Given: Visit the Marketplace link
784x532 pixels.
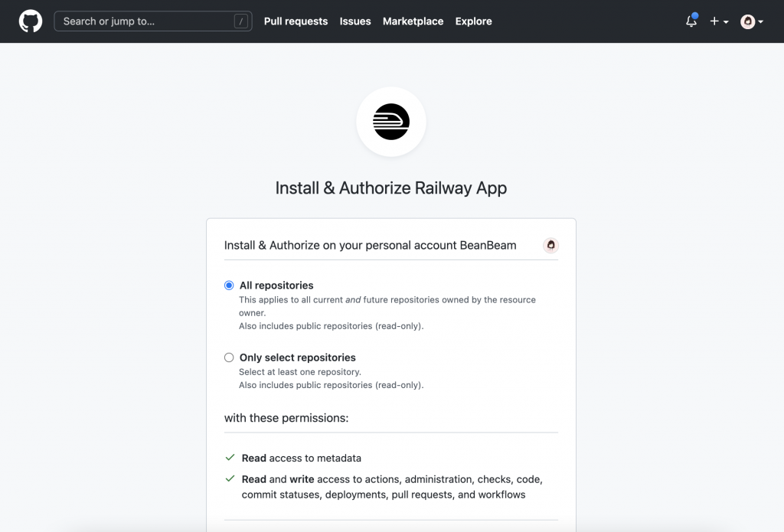Looking at the screenshot, I should (413, 21).
